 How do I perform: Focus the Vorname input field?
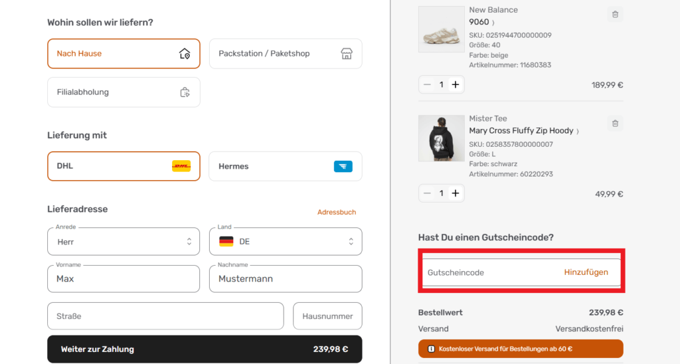click(124, 279)
